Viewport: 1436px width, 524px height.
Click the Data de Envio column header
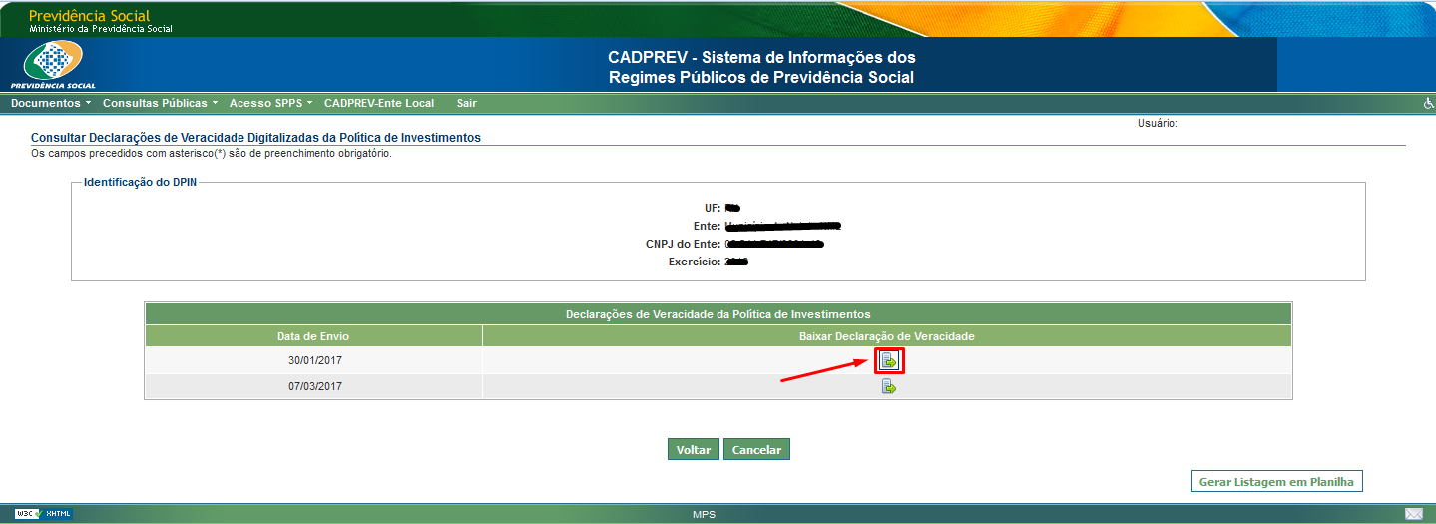(313, 336)
